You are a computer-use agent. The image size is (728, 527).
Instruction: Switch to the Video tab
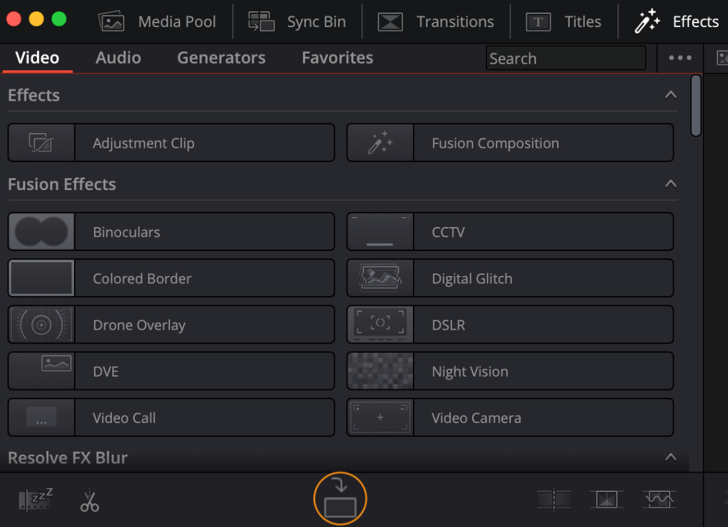[37, 58]
